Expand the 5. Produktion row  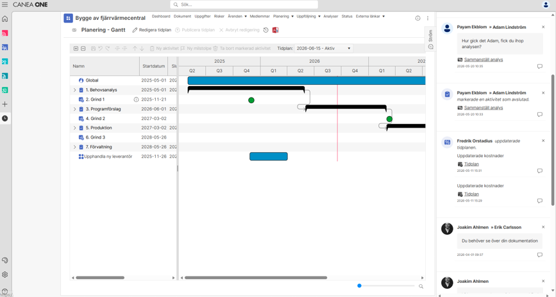pos(74,128)
